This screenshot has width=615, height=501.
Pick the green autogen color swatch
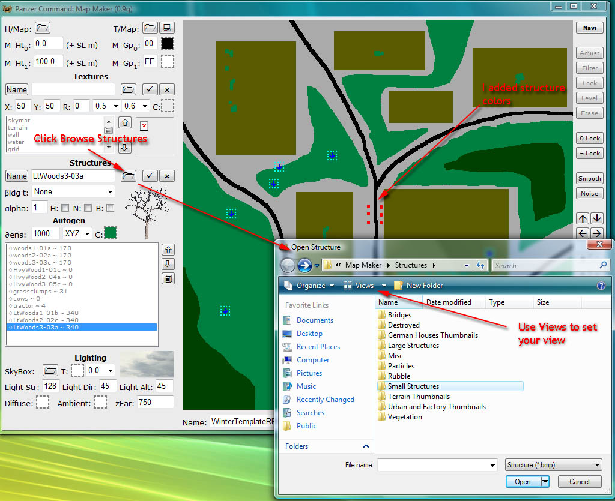(x=111, y=233)
